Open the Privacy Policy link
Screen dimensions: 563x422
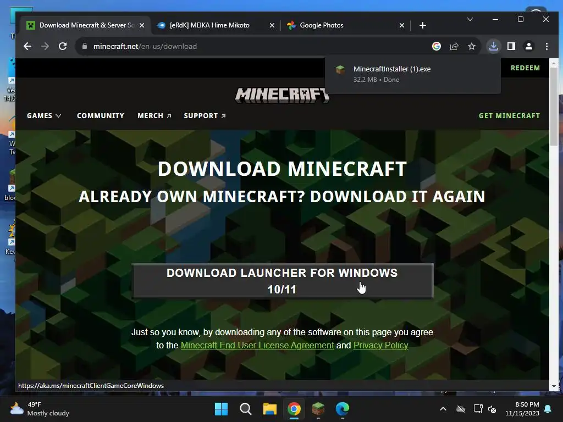[x=380, y=345]
